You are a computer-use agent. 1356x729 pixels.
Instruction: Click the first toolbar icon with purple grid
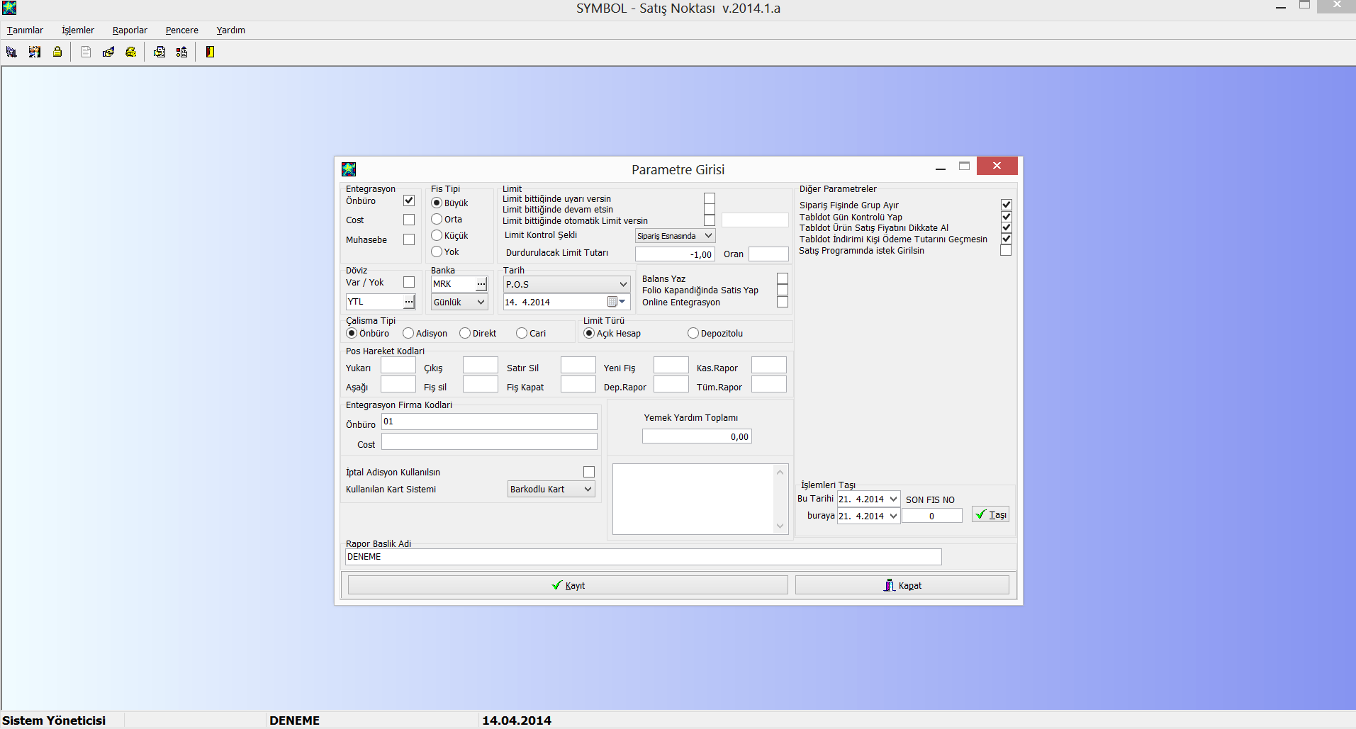point(11,52)
